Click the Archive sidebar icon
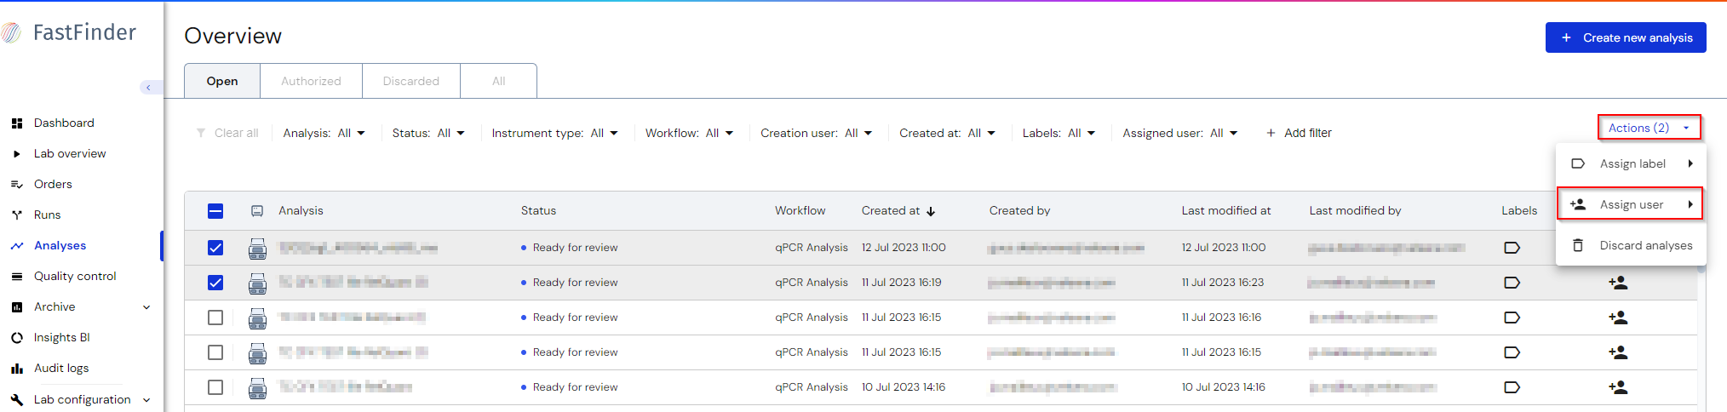Viewport: 1727px width, 412px height. point(17,307)
